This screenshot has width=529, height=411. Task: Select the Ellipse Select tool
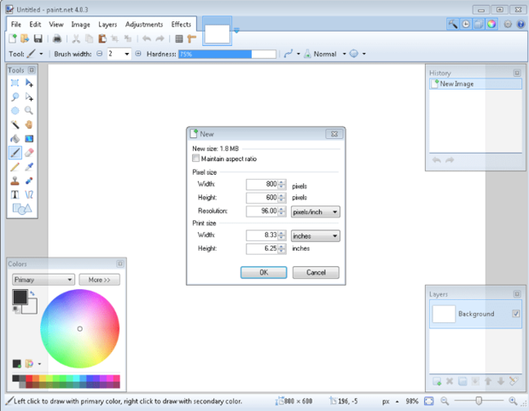pyautogui.click(x=15, y=111)
